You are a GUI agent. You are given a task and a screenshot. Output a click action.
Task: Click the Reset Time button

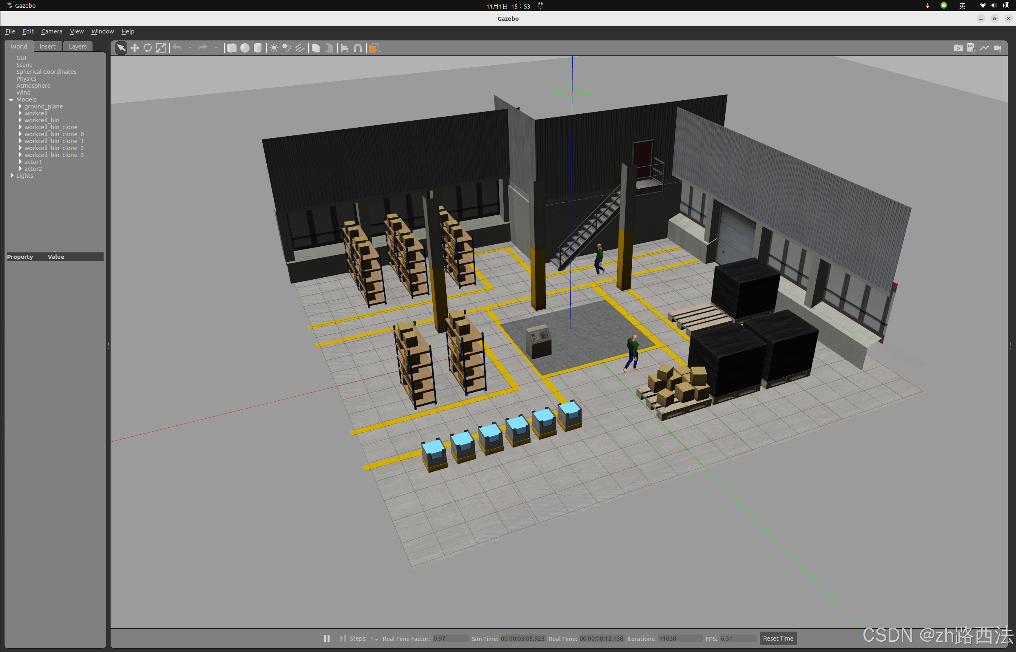coord(777,638)
